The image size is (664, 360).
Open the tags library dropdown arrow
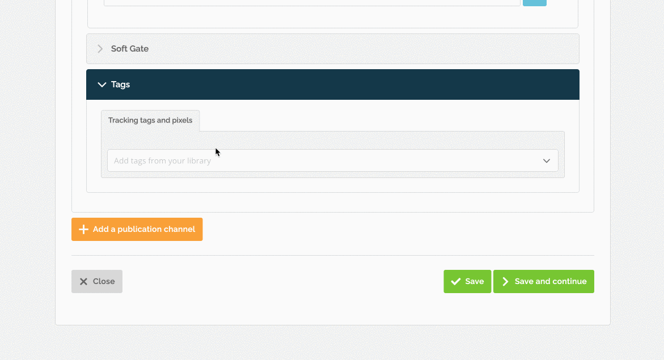(x=546, y=161)
